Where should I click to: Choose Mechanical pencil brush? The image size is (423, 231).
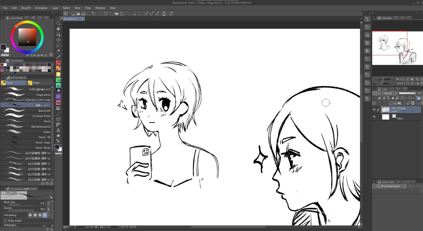point(26,126)
